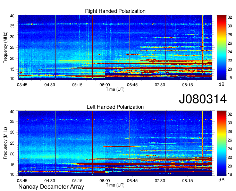Screen dimensions: 236x191
Task: Click 08:15 time tick on Left Handed plot
Action: 187,181
